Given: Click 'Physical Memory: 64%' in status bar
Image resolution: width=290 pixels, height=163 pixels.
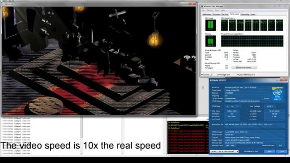Looking at the screenshot, I should pos(246,75).
